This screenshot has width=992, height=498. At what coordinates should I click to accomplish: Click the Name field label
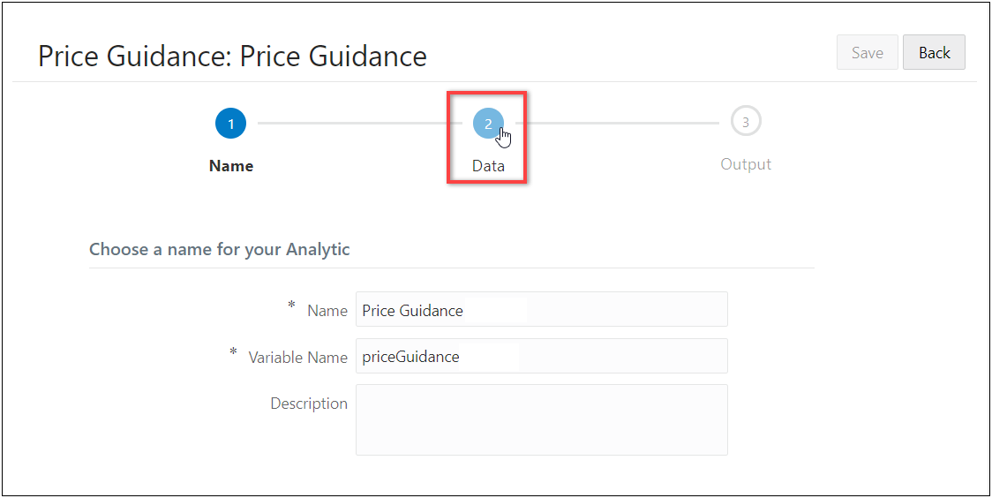327,311
